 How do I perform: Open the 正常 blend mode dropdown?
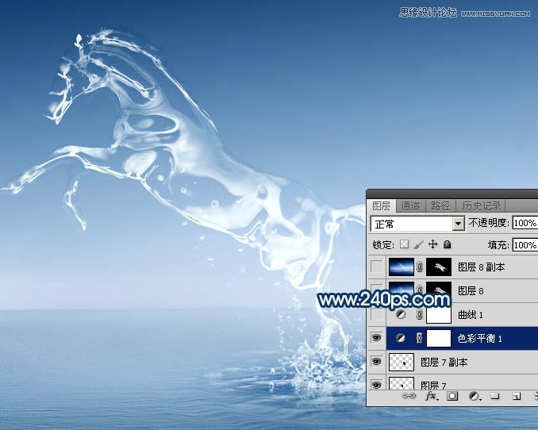[458, 224]
